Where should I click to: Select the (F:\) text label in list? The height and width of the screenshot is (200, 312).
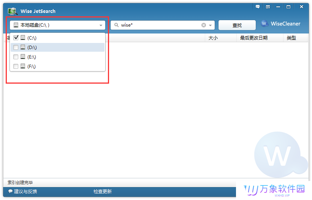tap(32, 67)
